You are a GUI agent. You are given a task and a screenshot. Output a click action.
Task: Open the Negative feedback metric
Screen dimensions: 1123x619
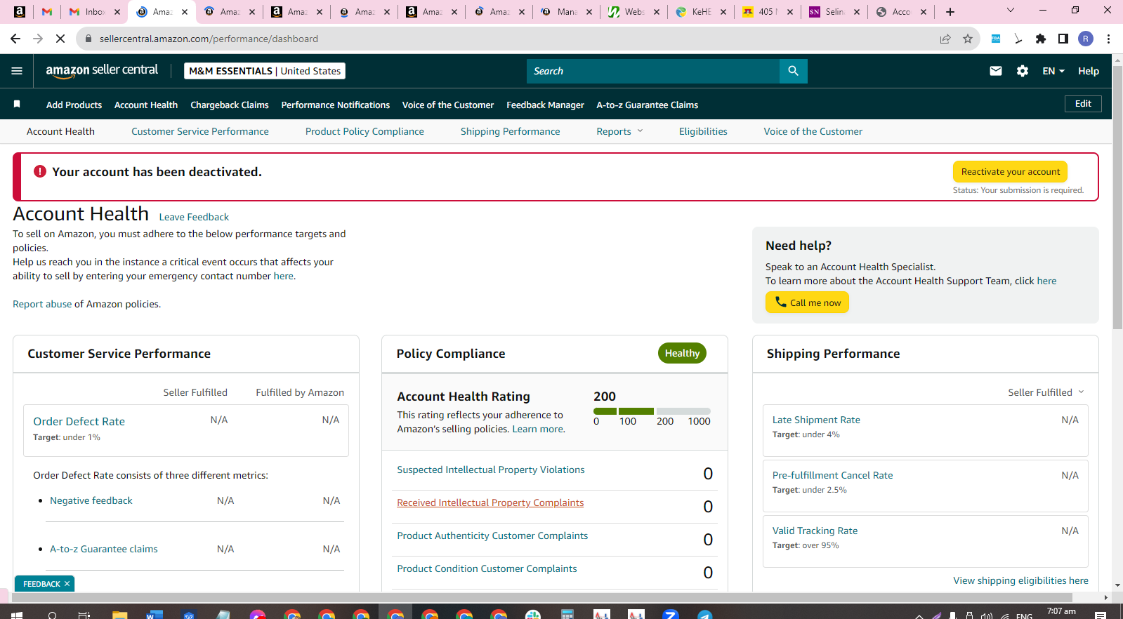coord(91,500)
